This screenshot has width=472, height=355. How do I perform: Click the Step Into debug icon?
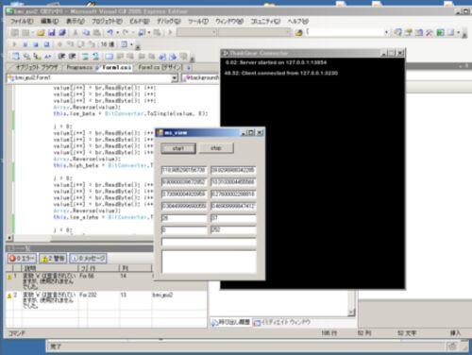[71, 44]
